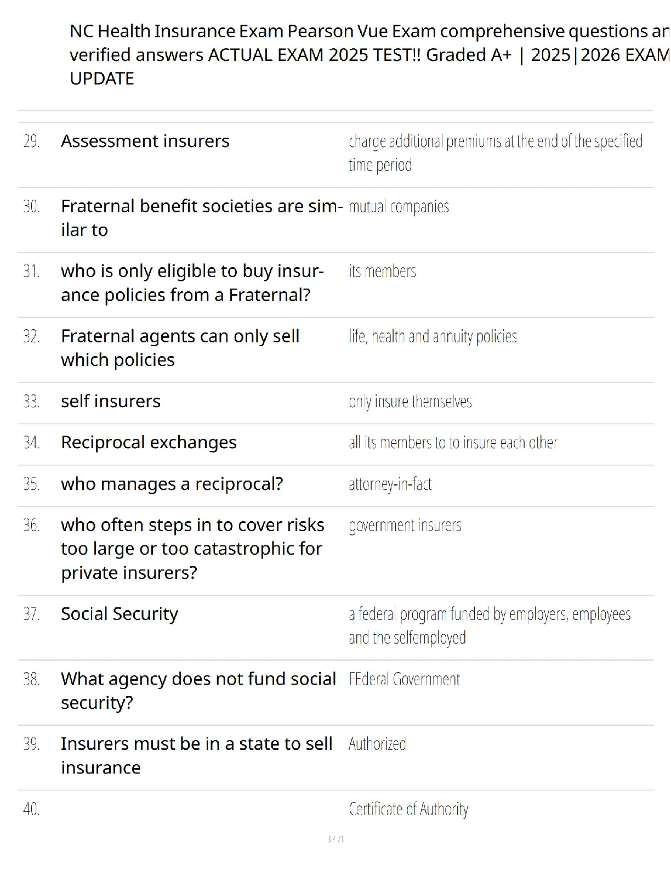Click the document title heading text
The width and height of the screenshot is (671, 869).
368,55
